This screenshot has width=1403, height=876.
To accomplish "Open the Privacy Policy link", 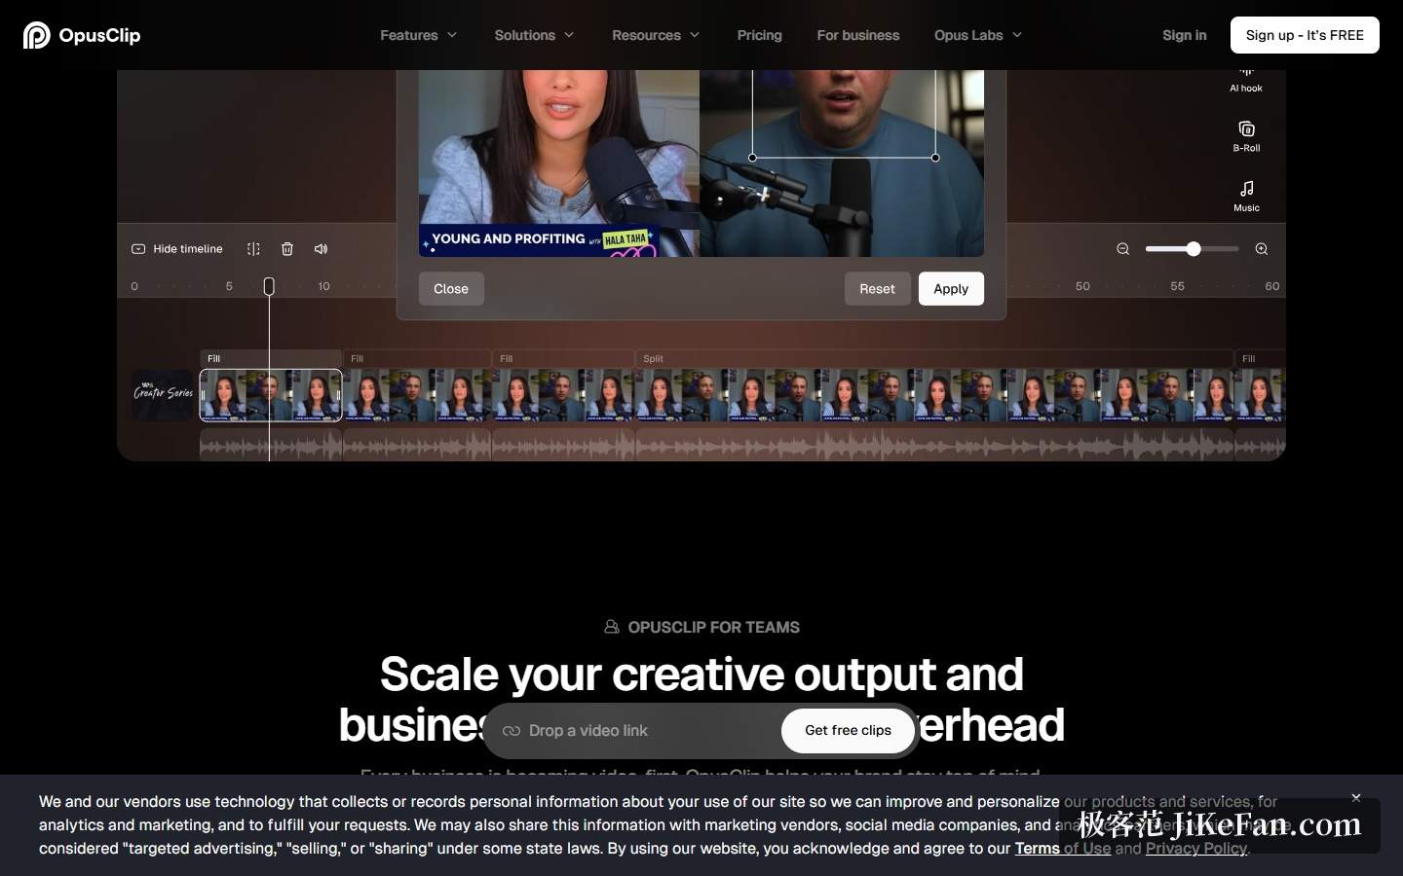I will [x=1196, y=849].
